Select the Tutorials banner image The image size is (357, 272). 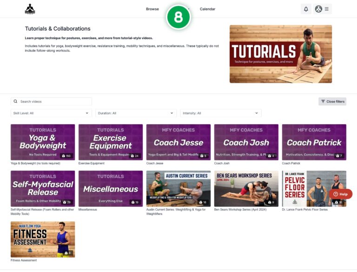click(280, 54)
